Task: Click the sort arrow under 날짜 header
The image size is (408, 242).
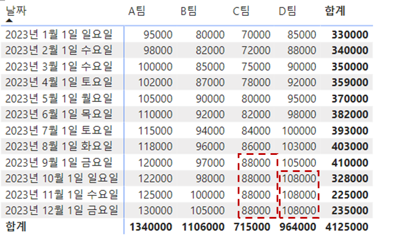Action: pos(9,20)
